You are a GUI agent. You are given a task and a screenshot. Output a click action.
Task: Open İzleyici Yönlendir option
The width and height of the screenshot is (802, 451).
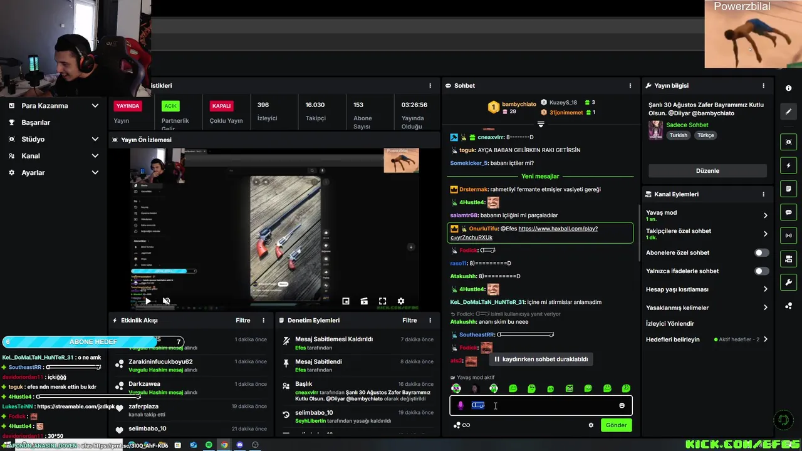(670, 324)
